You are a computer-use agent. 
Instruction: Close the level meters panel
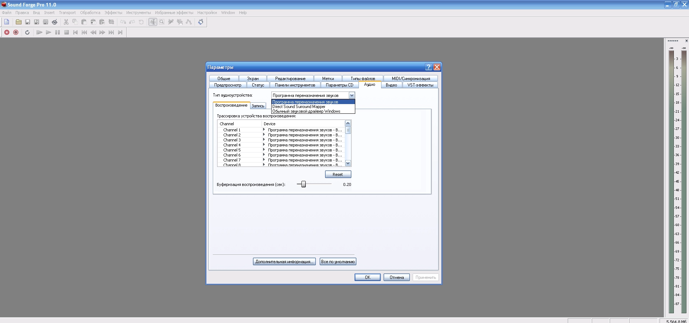pos(686,41)
